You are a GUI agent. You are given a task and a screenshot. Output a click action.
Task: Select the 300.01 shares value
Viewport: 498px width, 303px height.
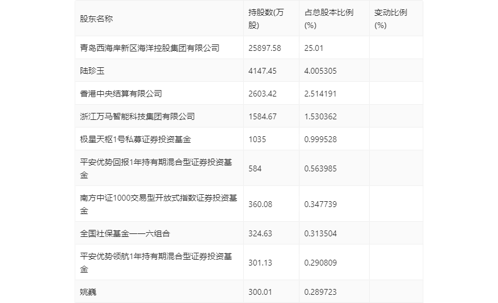pyautogui.click(x=260, y=291)
